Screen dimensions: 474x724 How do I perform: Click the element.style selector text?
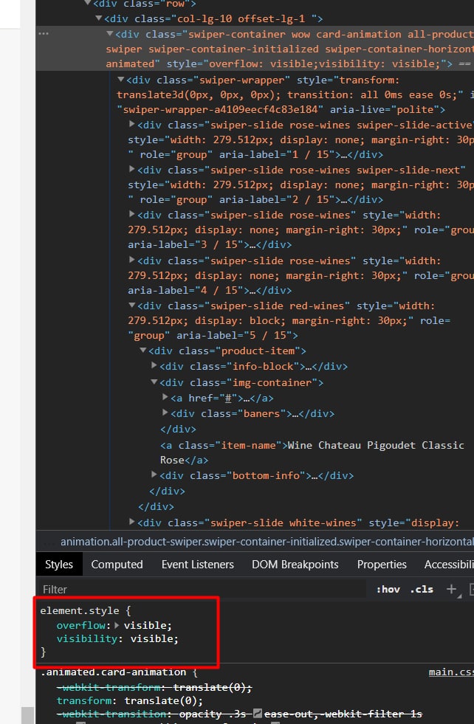click(80, 610)
